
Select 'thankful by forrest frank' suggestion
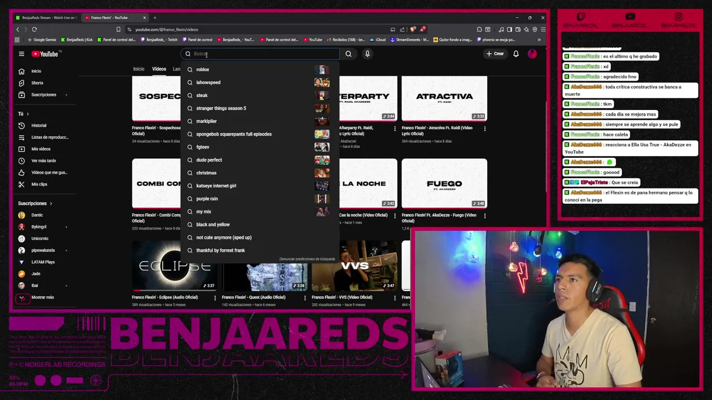(x=260, y=250)
